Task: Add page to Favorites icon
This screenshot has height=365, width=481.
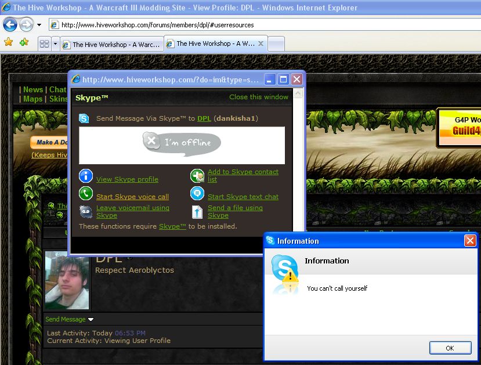Action: tap(24, 42)
